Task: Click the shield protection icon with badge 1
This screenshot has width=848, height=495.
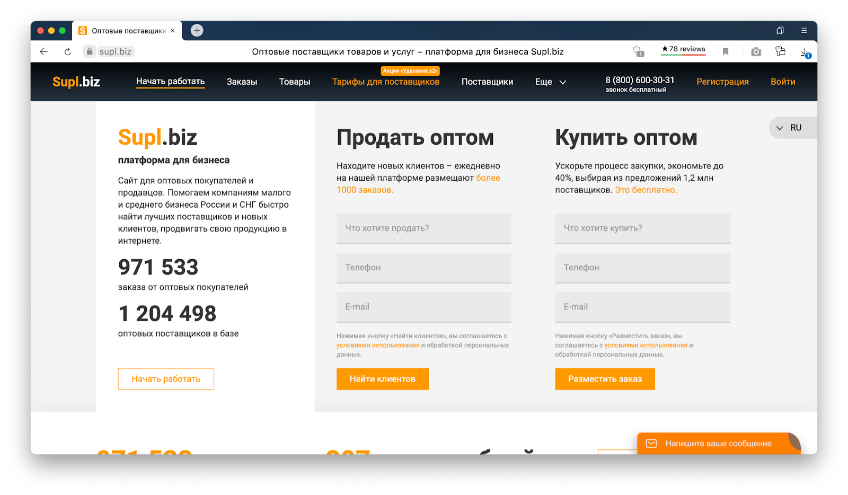Action: [x=638, y=51]
